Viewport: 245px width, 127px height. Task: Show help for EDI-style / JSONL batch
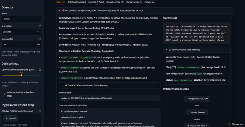[x=40, y=111]
